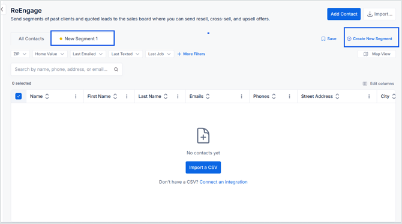402x224 pixels.
Task: Switch to the All Contacts tab
Action: (x=31, y=39)
